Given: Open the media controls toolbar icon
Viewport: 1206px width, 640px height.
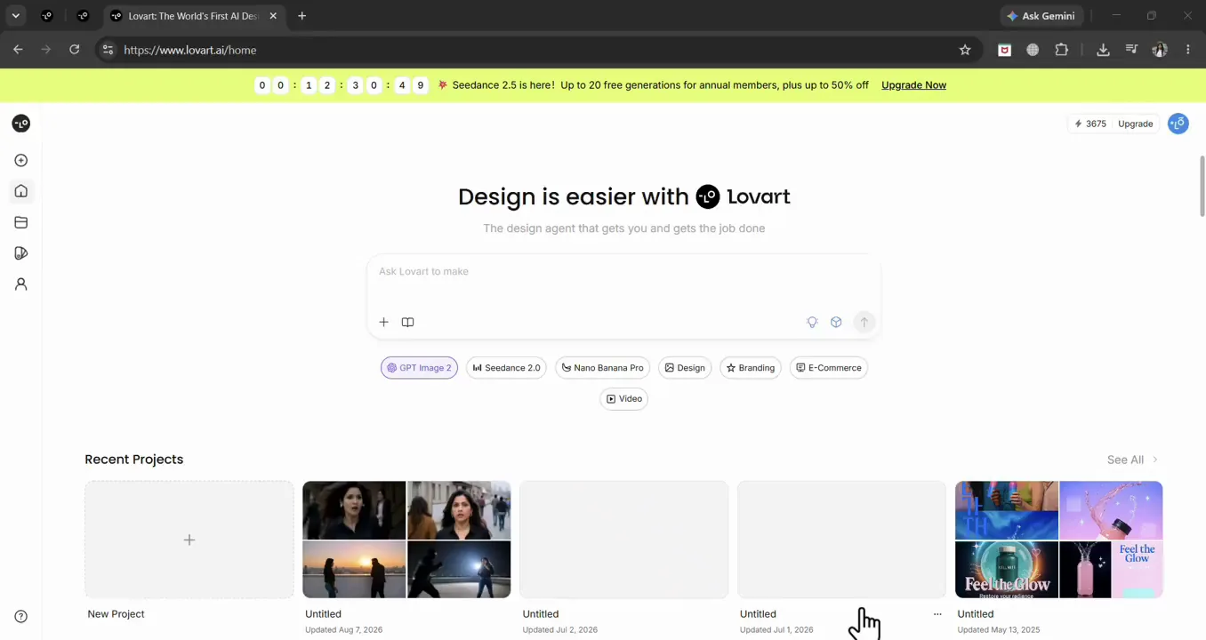Looking at the screenshot, I should click(1131, 50).
